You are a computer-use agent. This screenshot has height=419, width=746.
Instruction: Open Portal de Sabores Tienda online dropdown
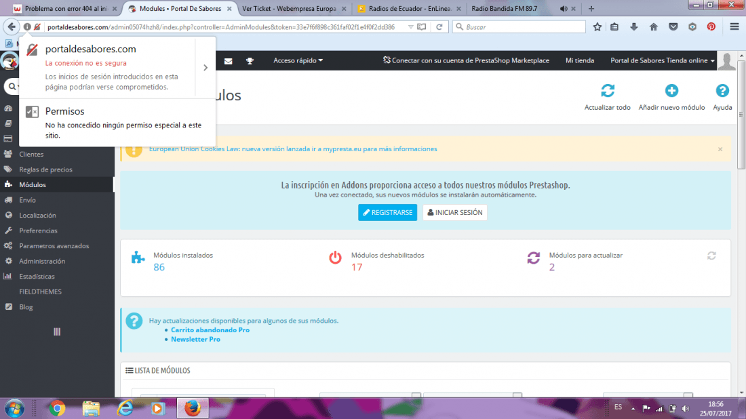(x=663, y=60)
